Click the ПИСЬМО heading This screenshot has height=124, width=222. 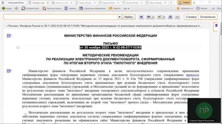point(110,43)
